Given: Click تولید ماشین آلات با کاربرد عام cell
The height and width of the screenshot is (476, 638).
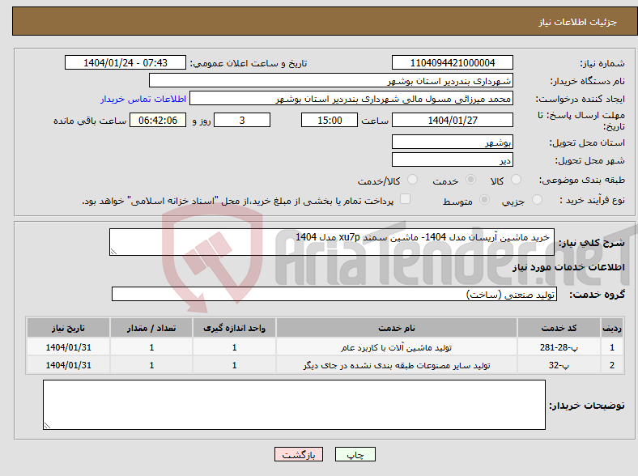Looking at the screenshot, I should click(x=396, y=347).
